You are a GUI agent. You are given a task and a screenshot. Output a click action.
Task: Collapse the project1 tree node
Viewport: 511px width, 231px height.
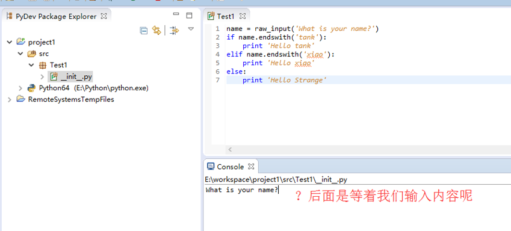[10, 42]
